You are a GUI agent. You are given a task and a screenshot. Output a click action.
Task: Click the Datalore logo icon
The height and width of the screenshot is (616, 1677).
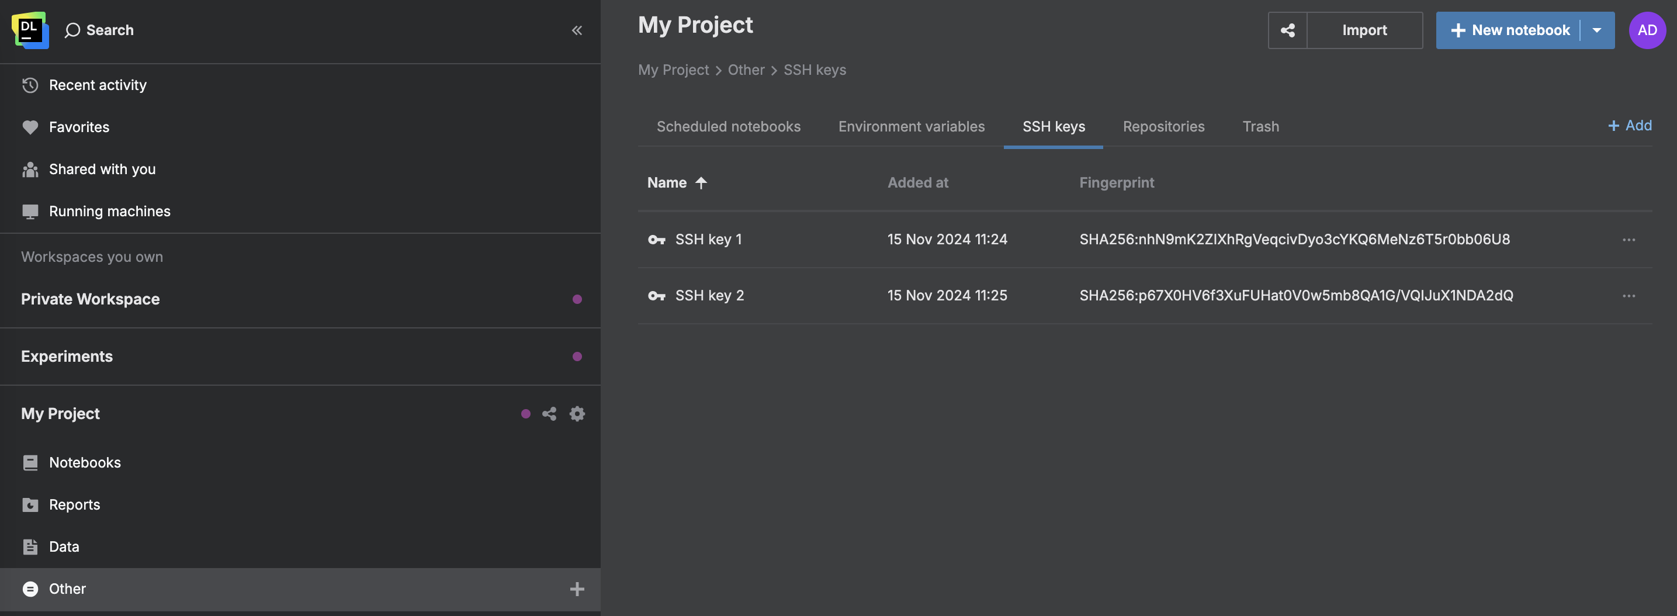tap(30, 30)
